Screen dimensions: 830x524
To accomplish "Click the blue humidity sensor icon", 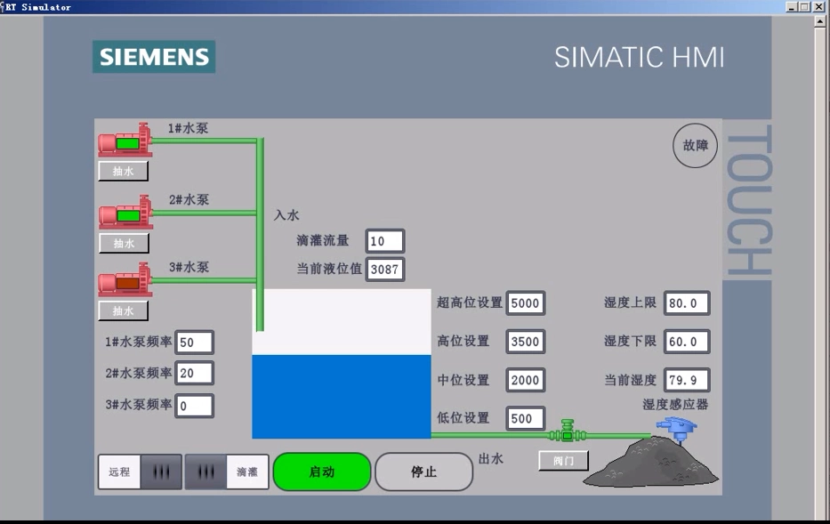I will pyautogui.click(x=676, y=429).
